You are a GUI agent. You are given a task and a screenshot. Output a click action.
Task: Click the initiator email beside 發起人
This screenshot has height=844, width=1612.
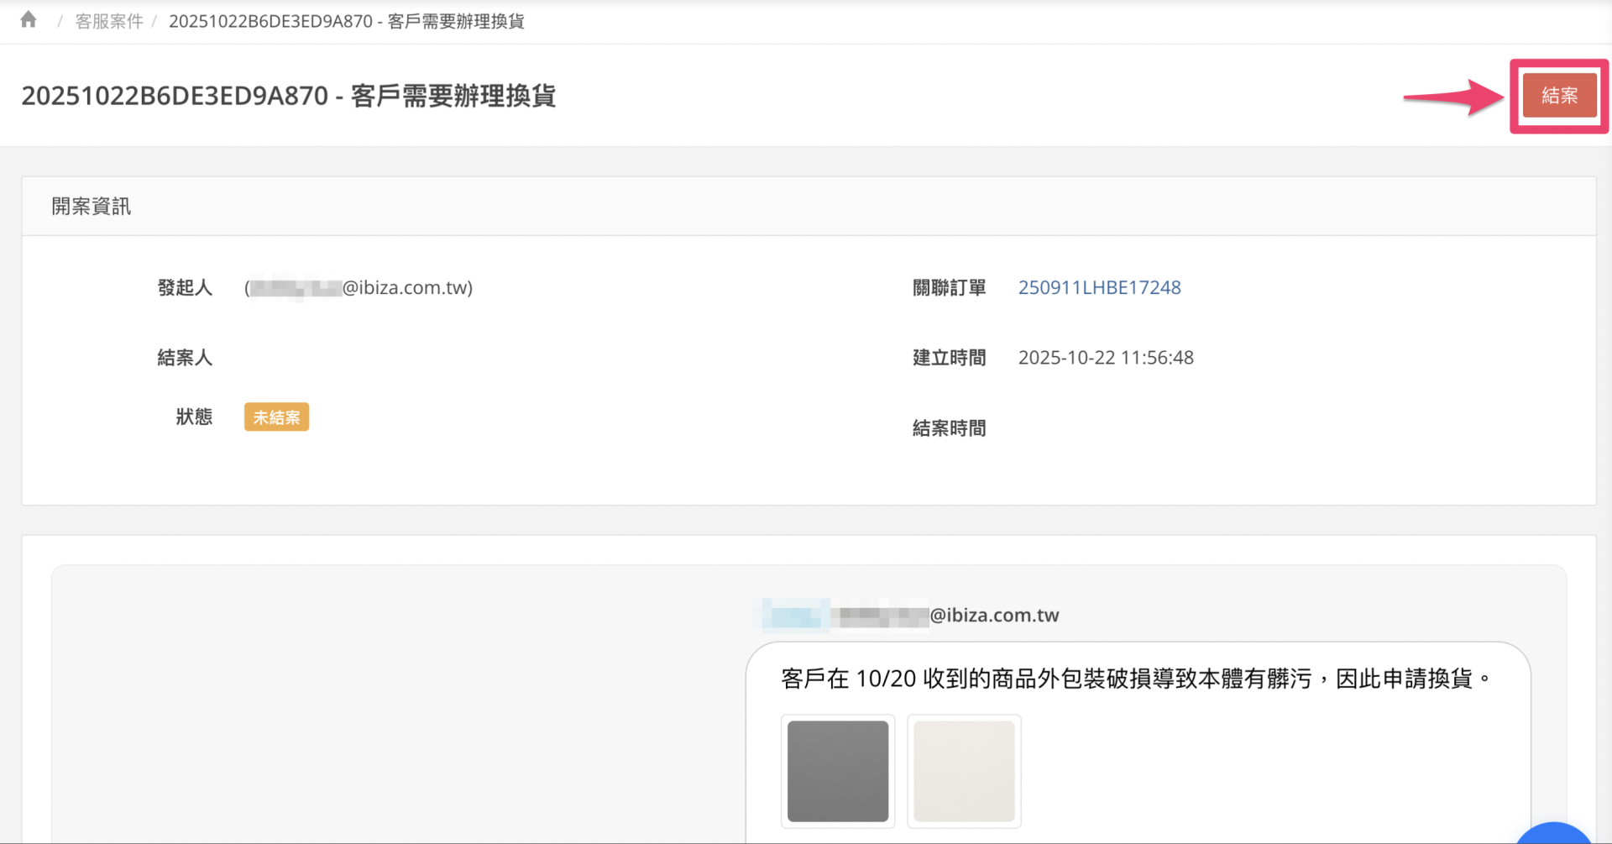click(359, 288)
